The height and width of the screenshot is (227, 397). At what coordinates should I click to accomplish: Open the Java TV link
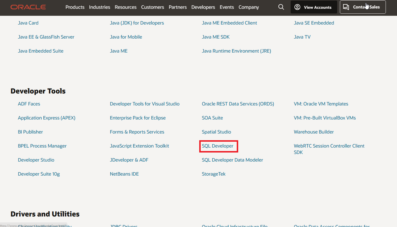tap(302, 37)
